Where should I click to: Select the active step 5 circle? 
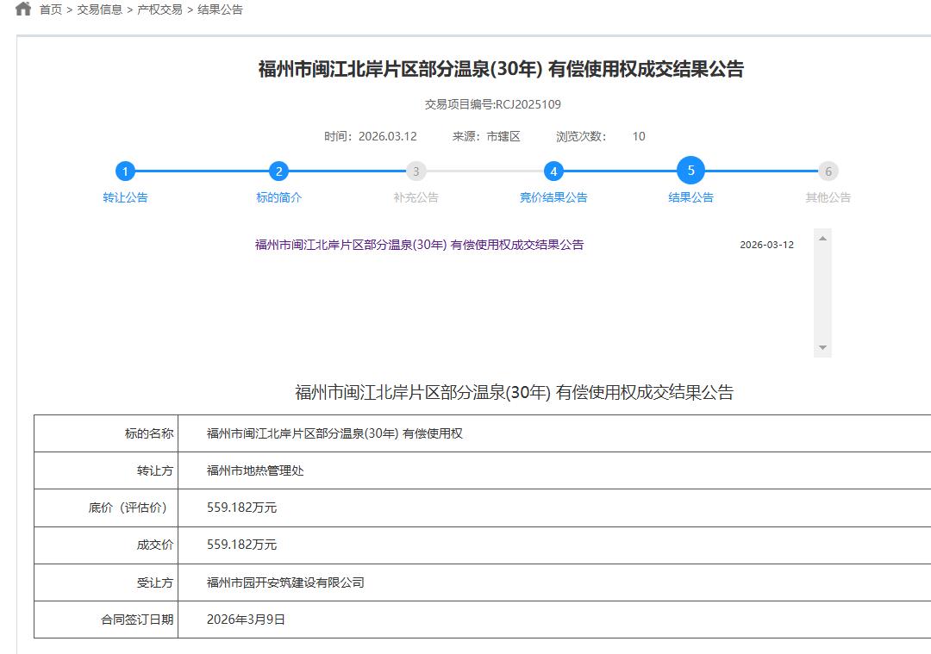[x=690, y=171]
